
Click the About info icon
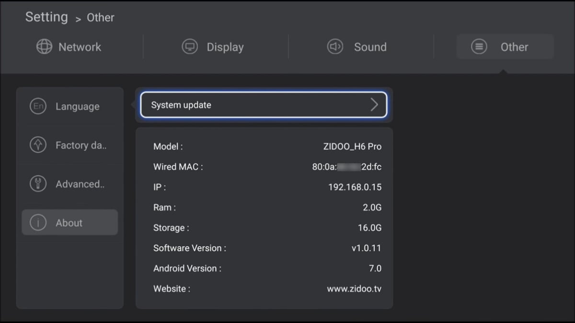38,223
